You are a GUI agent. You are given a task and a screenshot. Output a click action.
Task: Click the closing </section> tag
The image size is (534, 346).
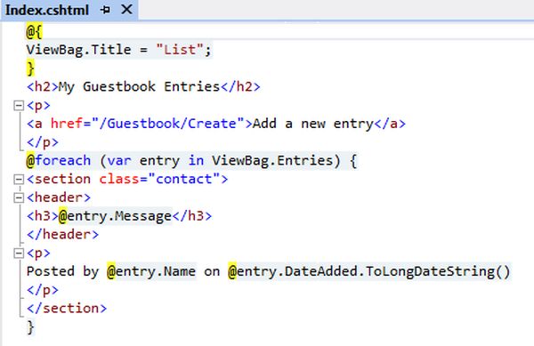point(67,309)
